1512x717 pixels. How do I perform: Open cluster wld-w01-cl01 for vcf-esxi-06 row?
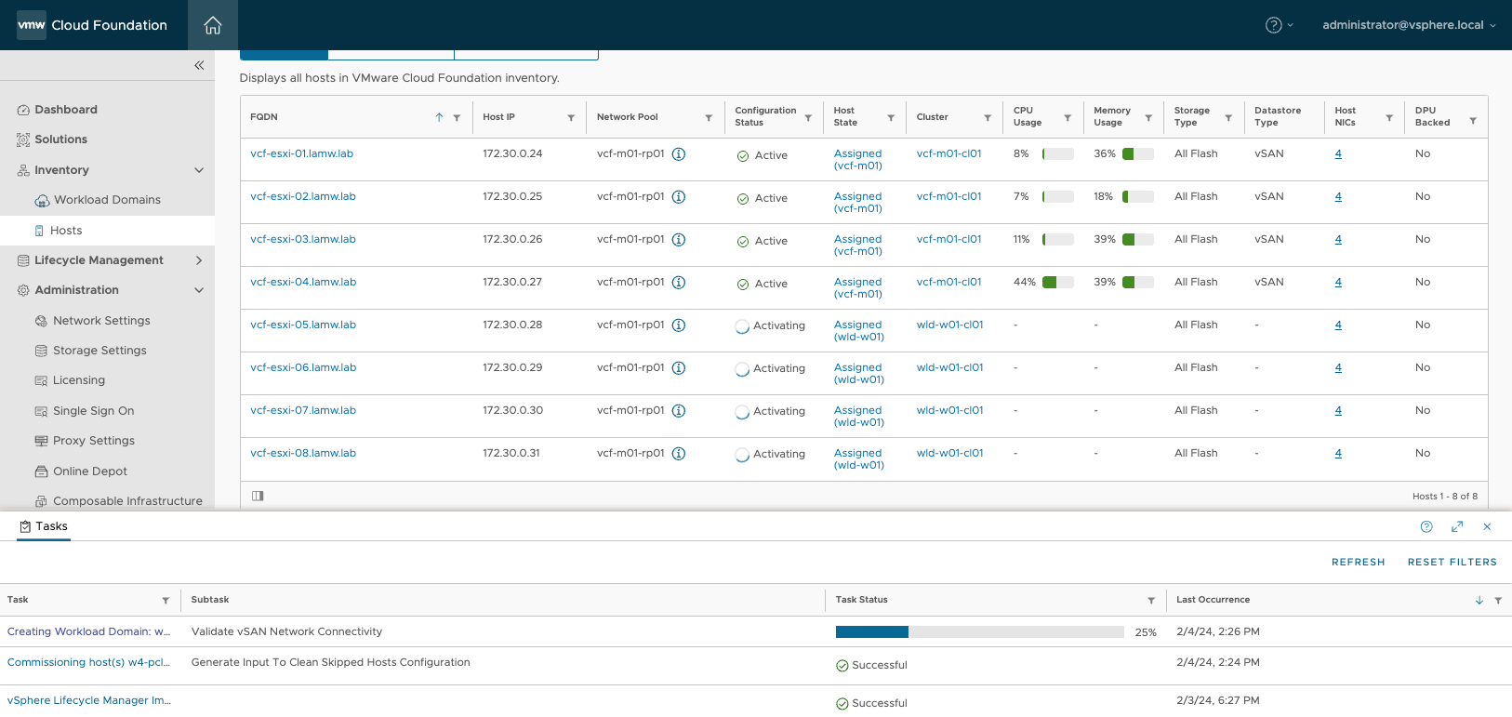coord(949,368)
